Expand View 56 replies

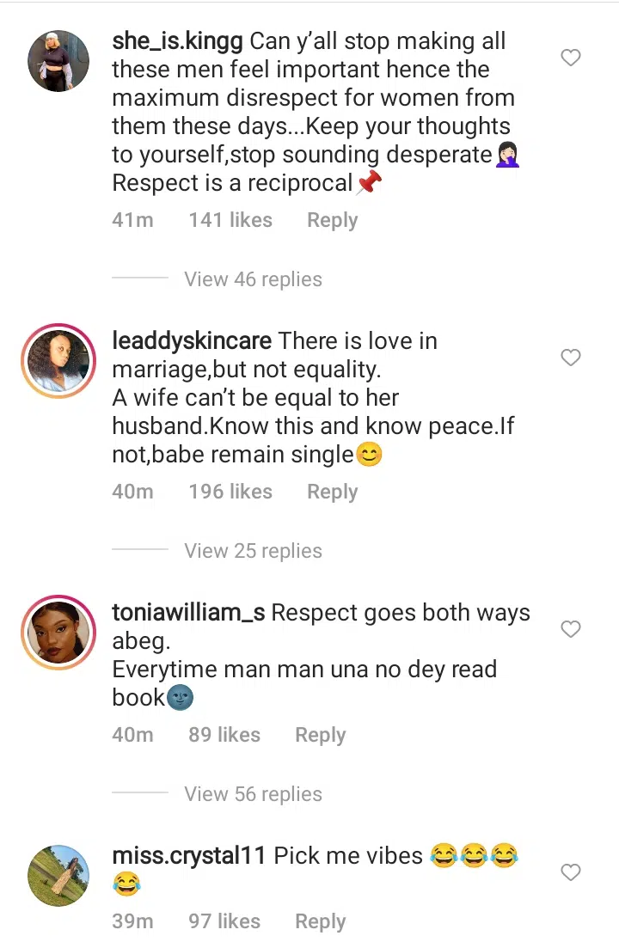253,794
